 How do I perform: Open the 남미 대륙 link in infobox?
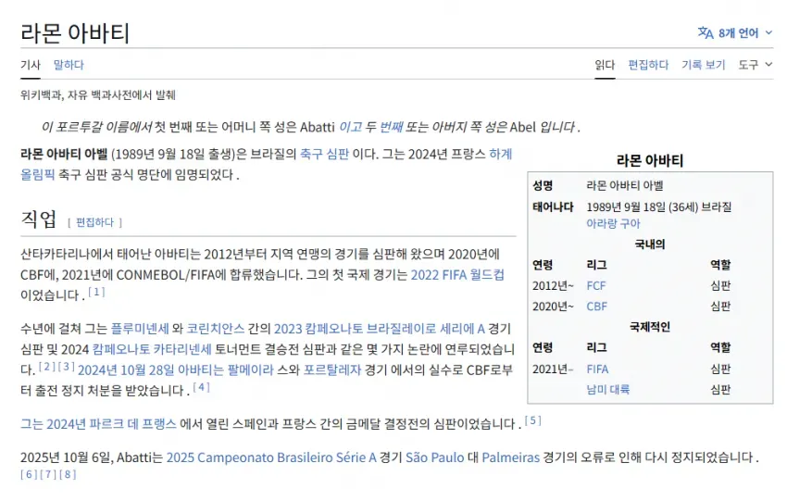[607, 390]
